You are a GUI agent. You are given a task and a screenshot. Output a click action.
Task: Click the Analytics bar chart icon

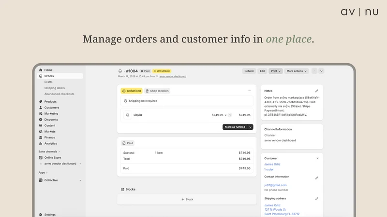(41, 143)
